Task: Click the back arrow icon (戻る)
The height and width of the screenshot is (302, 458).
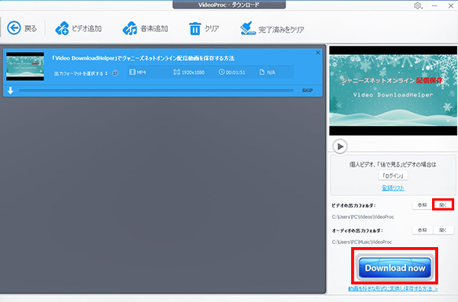Action: pyautogui.click(x=14, y=28)
